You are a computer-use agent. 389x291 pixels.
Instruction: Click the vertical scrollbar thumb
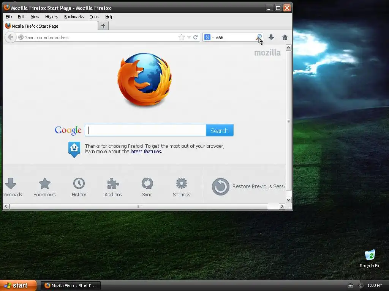click(289, 121)
